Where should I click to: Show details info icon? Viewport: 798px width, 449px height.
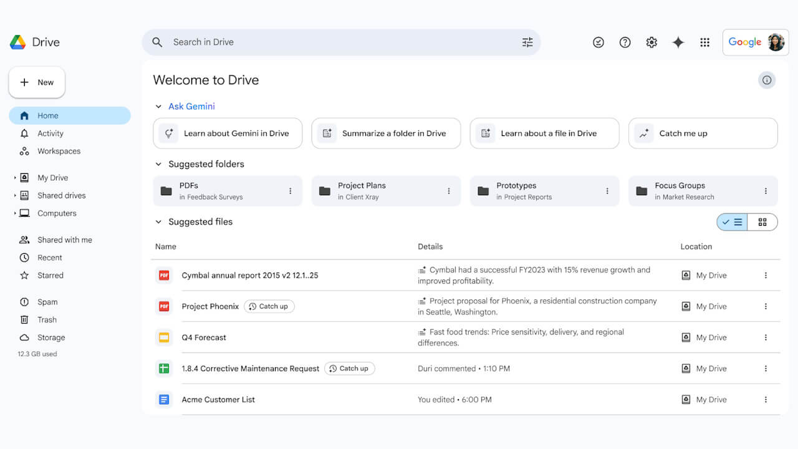tap(767, 80)
